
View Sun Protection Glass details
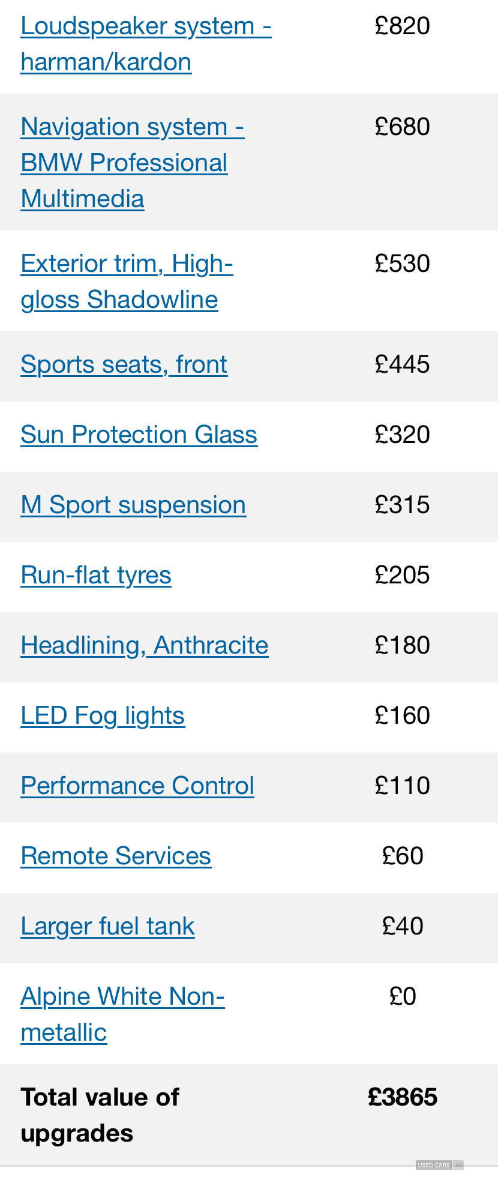[139, 435]
